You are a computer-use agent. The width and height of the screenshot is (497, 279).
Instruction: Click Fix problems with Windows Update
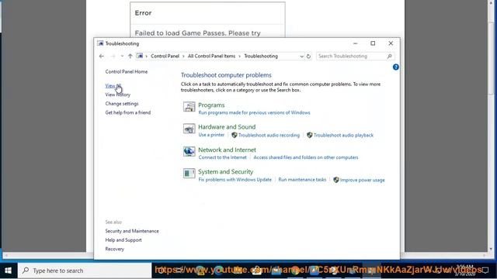point(235,180)
